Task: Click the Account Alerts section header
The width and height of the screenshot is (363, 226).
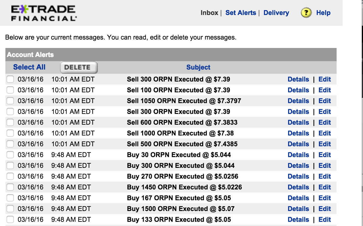Action: click(x=30, y=55)
